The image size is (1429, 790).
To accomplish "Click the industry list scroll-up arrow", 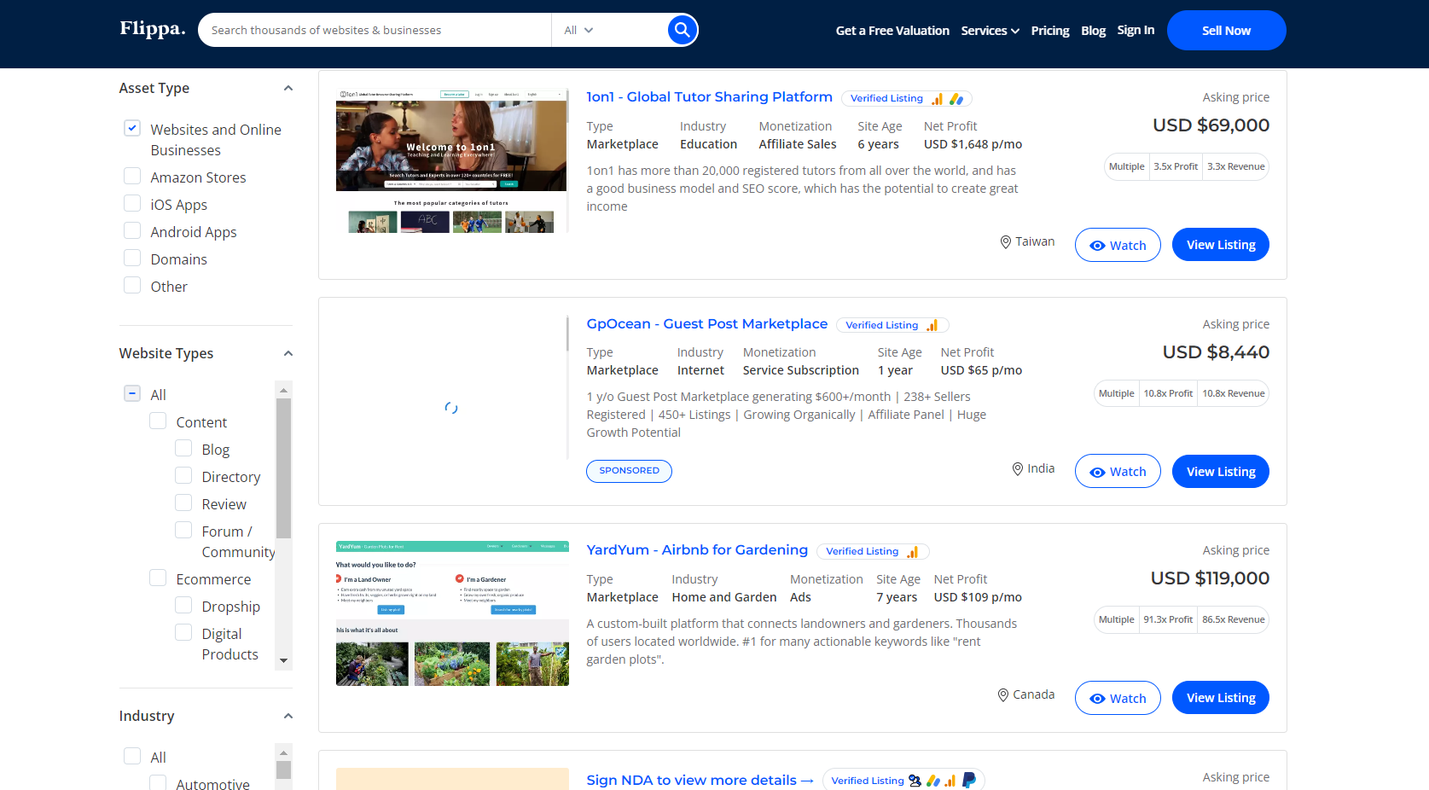I will coord(283,752).
